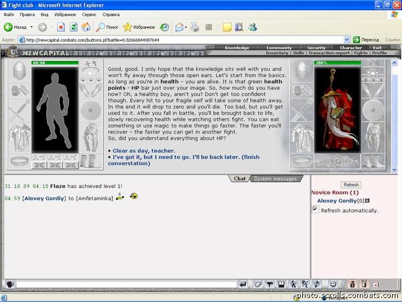Reload the page with the Refresh icon
402x302 pixels.
[74, 27]
